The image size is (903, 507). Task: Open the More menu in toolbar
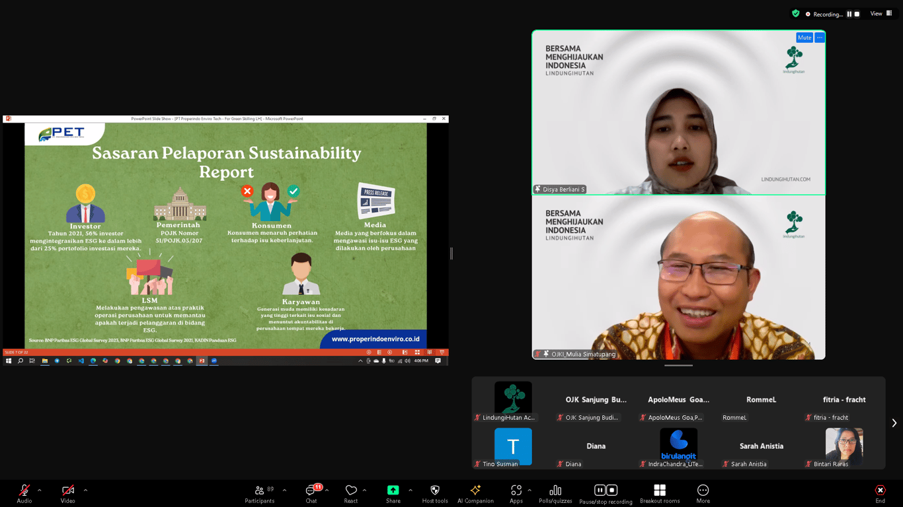click(703, 493)
